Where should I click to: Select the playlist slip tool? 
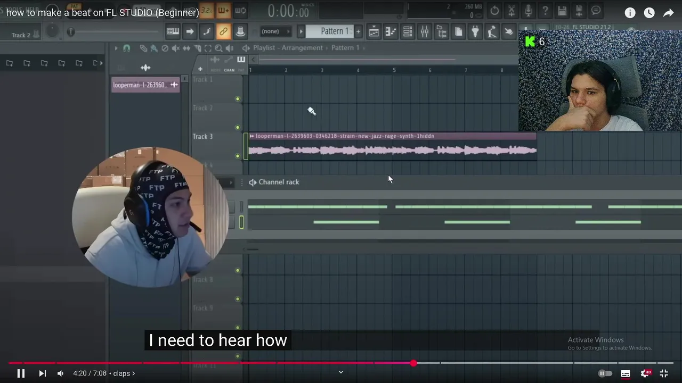[186, 48]
